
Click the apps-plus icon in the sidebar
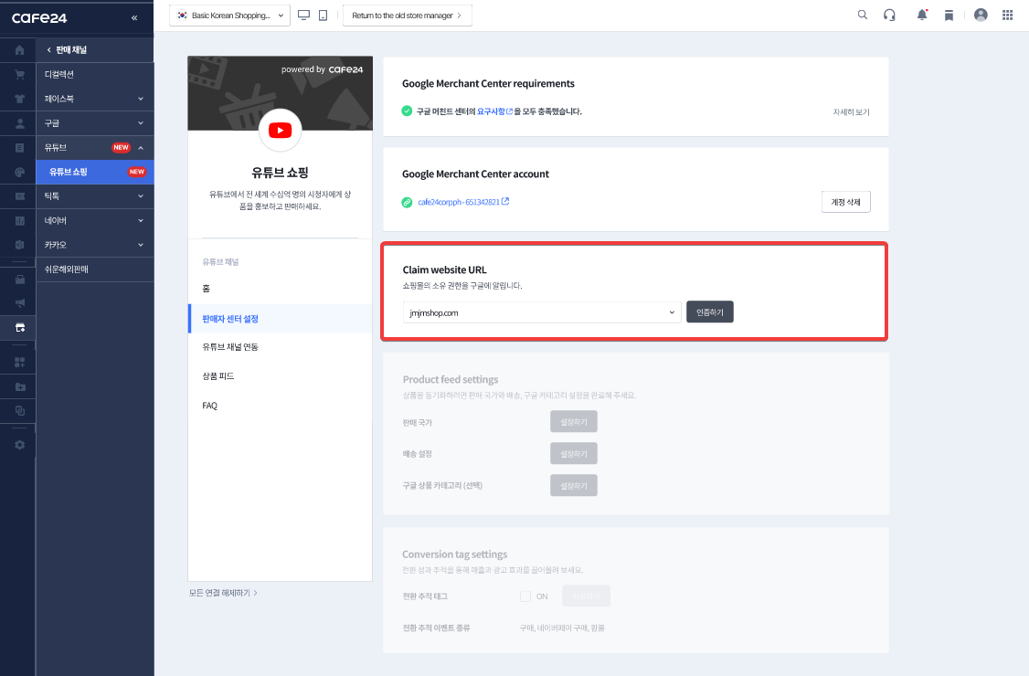(x=20, y=363)
